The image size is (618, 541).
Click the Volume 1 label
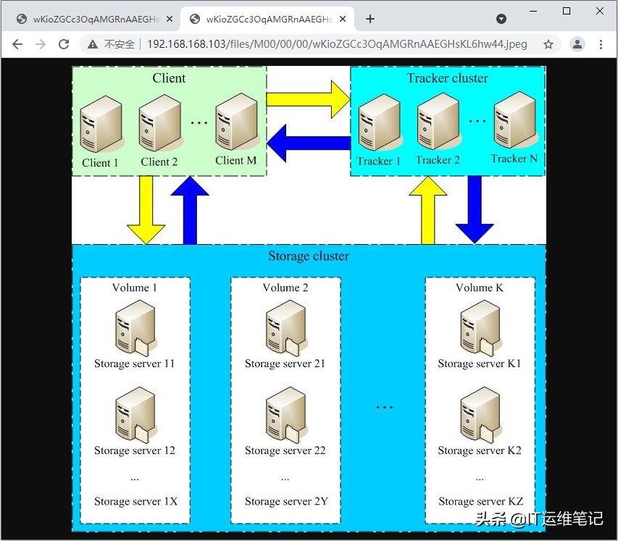(135, 288)
